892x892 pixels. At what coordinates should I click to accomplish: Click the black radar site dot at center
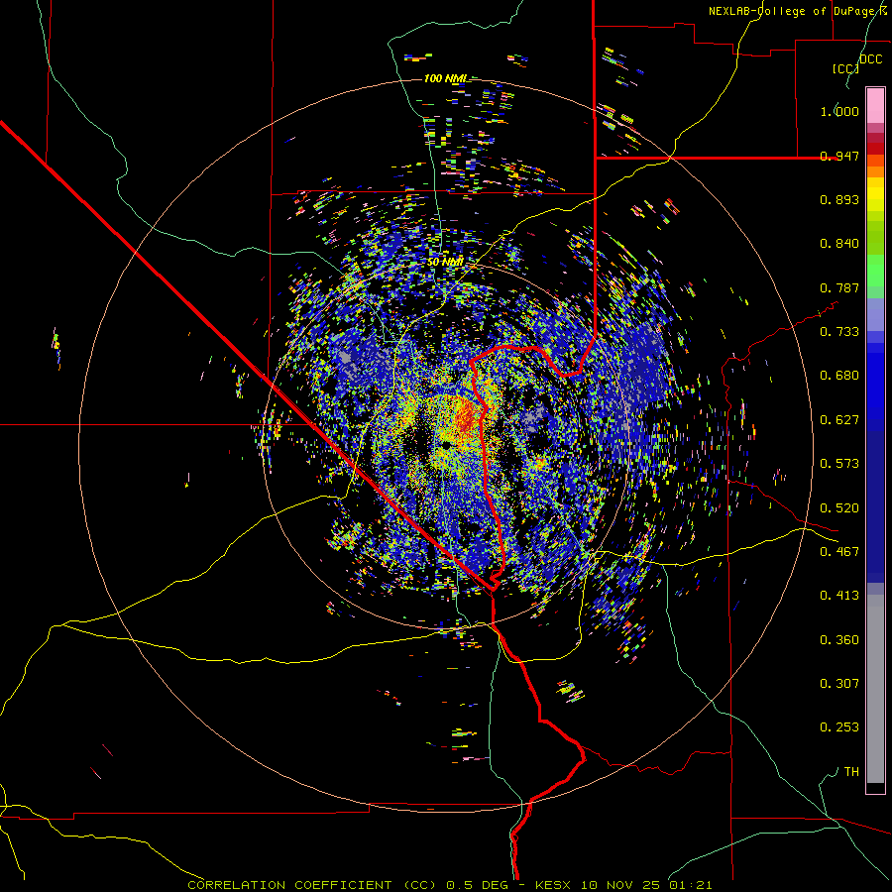pyautogui.click(x=447, y=445)
